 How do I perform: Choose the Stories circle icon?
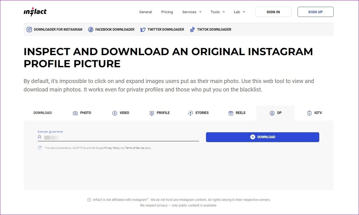[x=190, y=113]
